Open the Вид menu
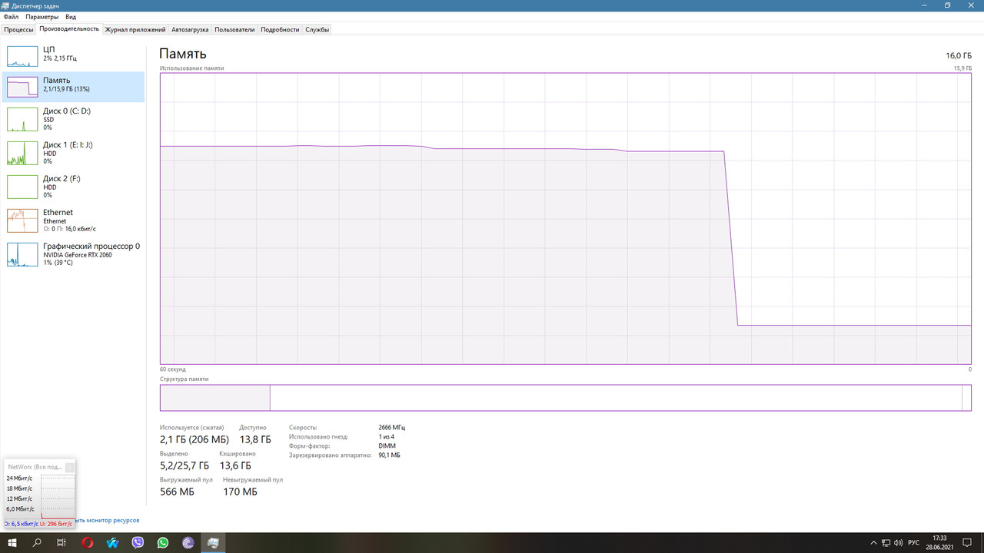Viewport: 984px width, 553px height. 71,17
